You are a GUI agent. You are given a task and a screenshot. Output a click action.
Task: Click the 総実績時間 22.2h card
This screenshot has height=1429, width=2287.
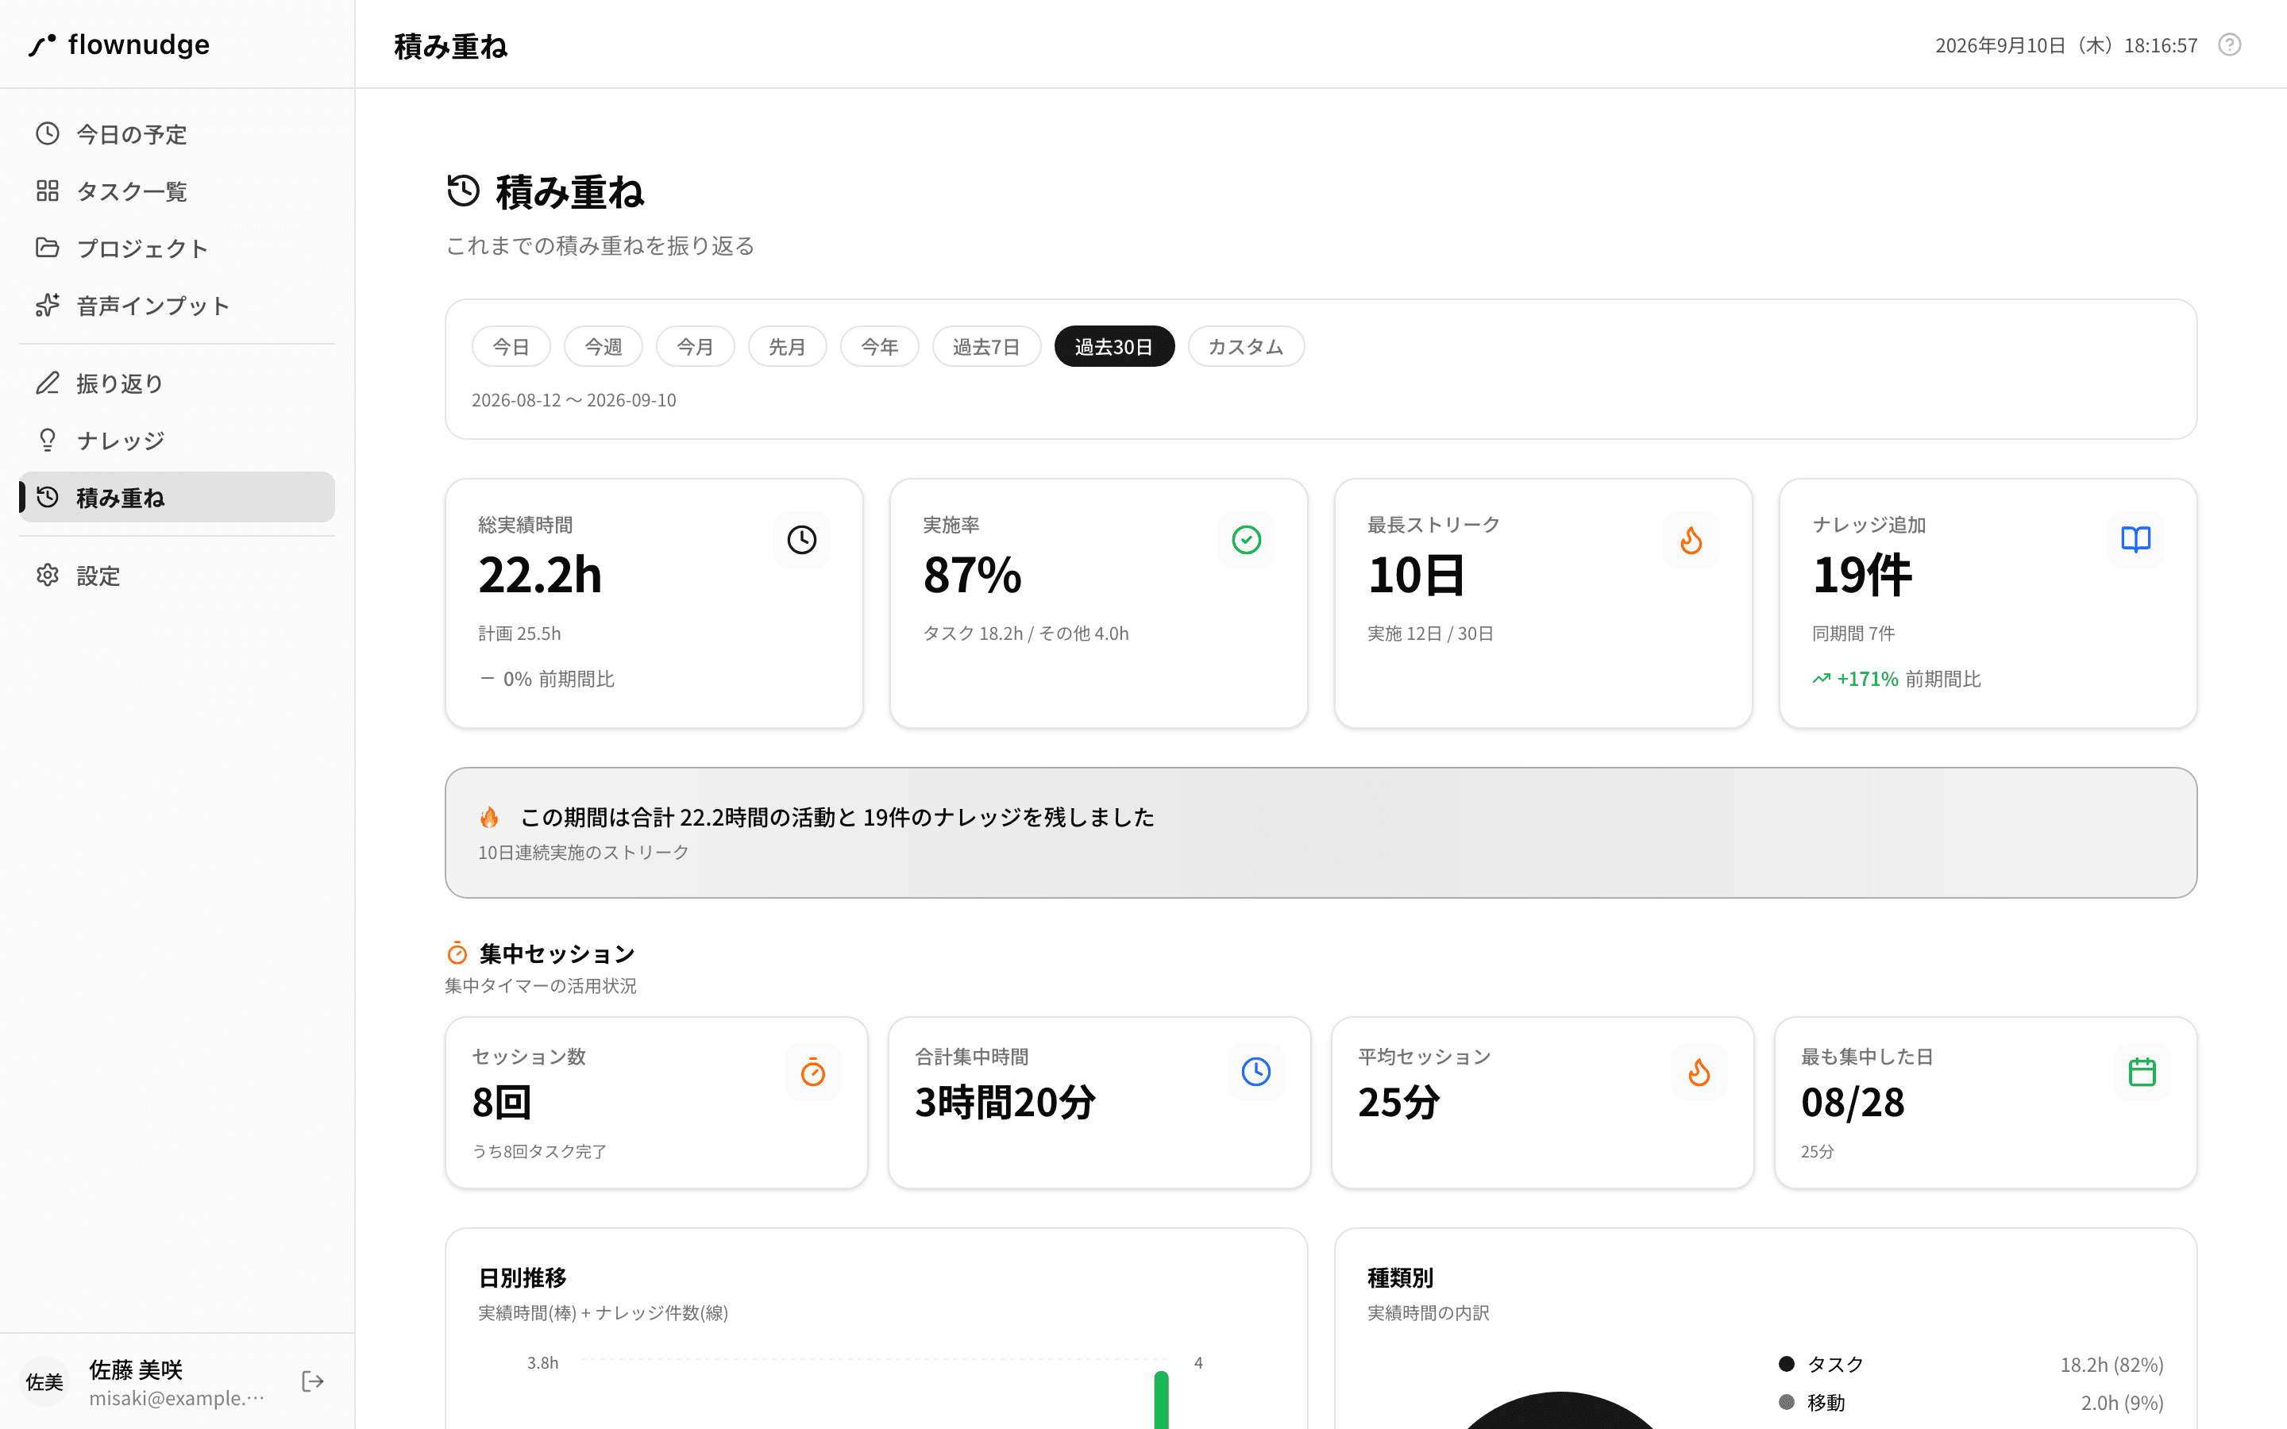(x=654, y=603)
